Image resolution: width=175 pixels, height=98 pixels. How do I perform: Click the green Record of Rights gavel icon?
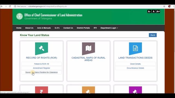(x=42, y=49)
